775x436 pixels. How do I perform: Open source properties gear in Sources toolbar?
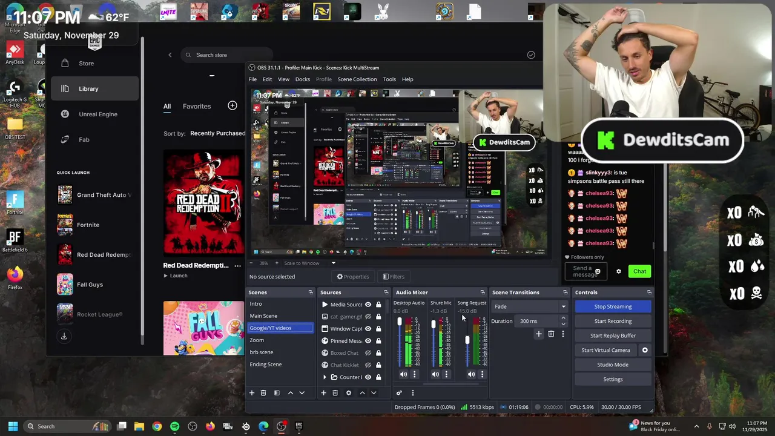tap(348, 393)
